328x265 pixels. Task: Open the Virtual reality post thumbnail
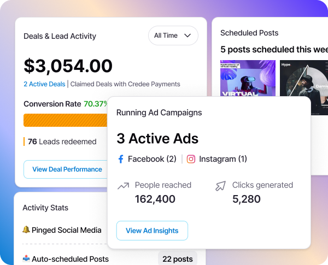point(248,79)
